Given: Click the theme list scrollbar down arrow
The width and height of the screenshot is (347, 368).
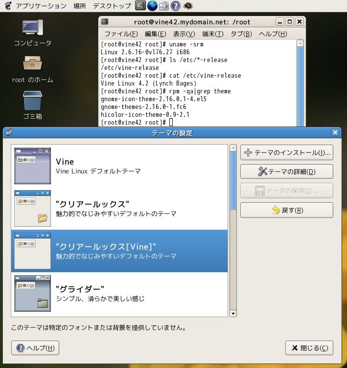Looking at the screenshot, I should pos(233,313).
